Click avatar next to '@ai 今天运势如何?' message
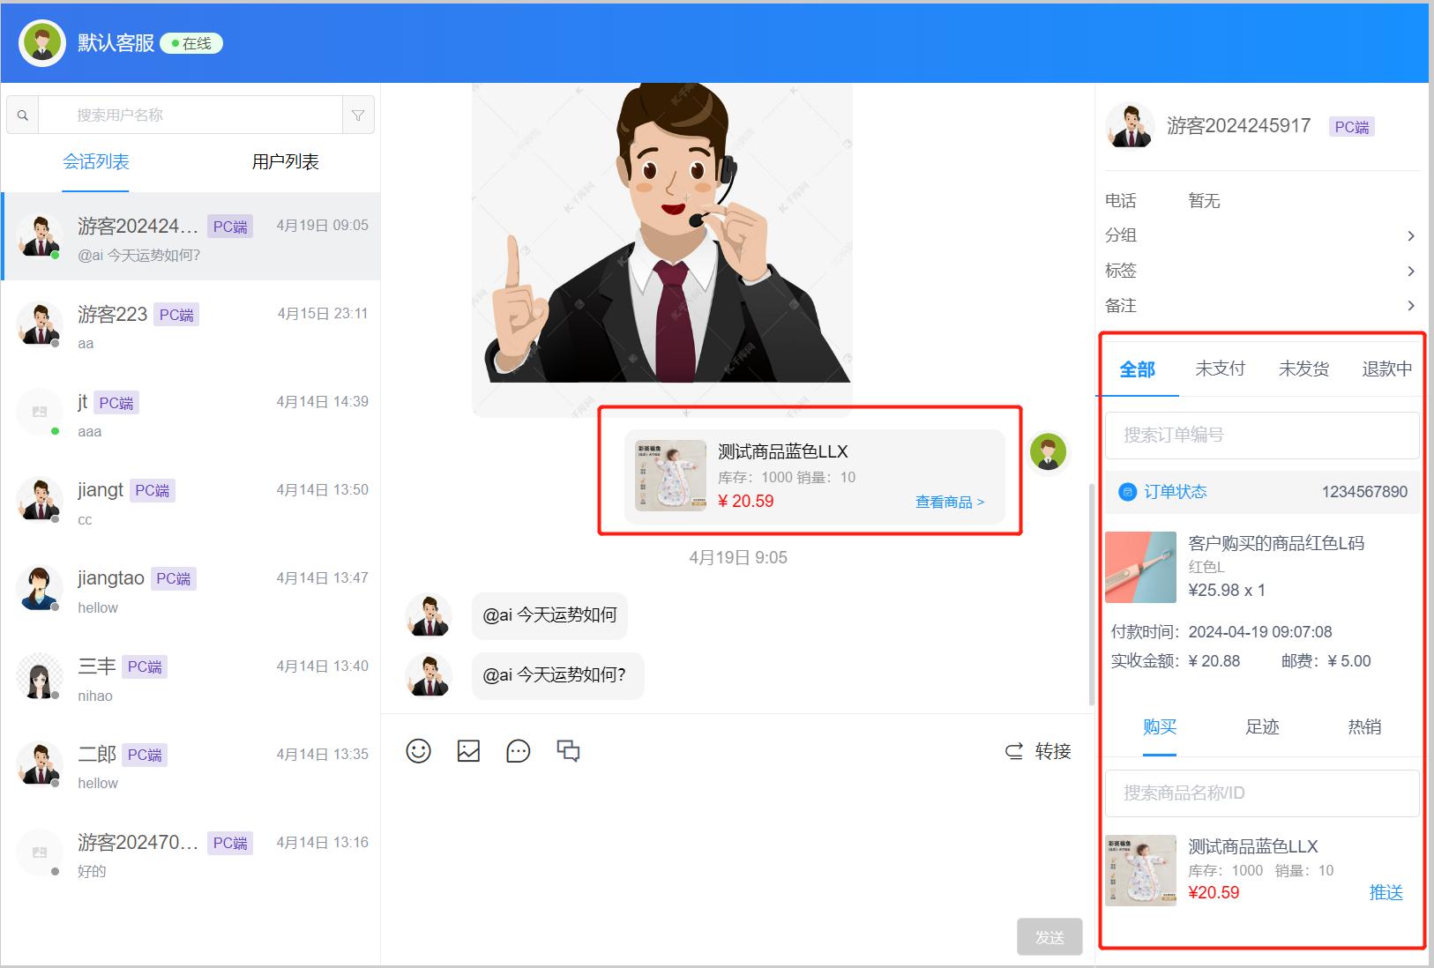 coord(429,676)
